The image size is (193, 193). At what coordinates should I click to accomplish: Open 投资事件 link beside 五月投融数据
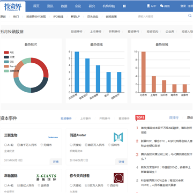pos(77,32)
